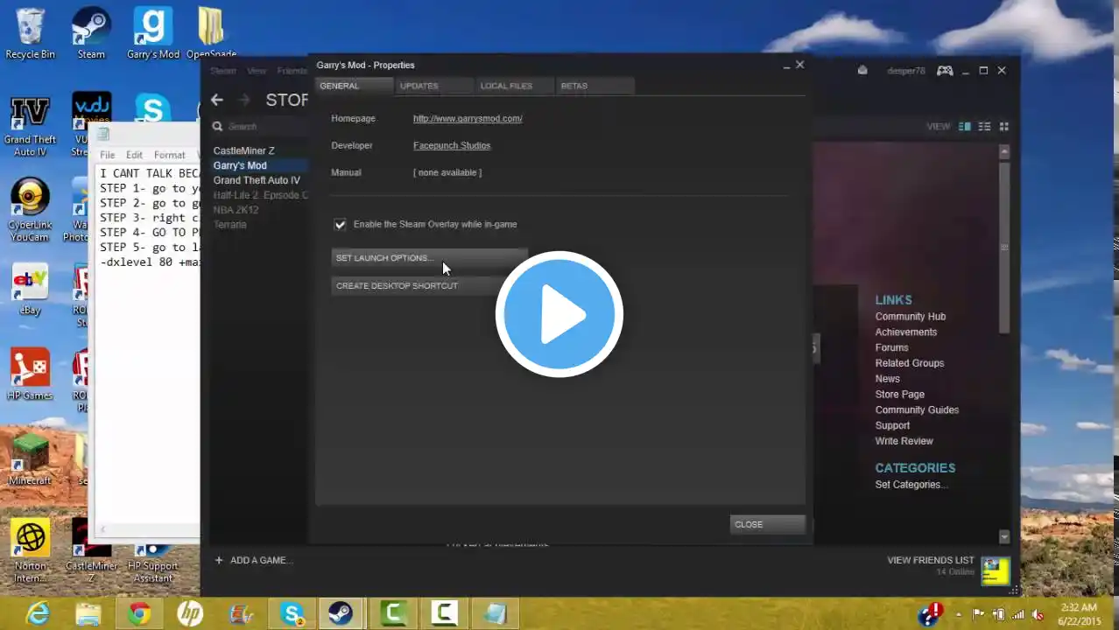Select the Norton Internet desktop icon
Image resolution: width=1119 pixels, height=630 pixels.
click(30, 551)
